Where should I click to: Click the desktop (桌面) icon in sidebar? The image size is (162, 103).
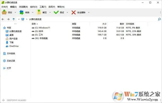[x=7, y=35]
